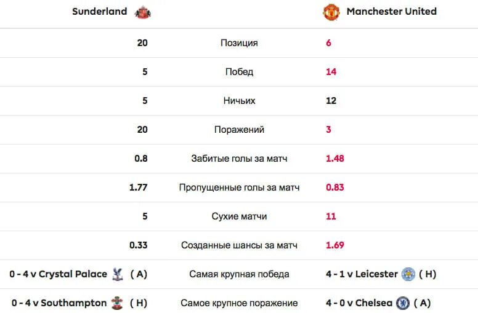Click the Southampton crest icon
Screen dimensions: 478x313
click(118, 303)
